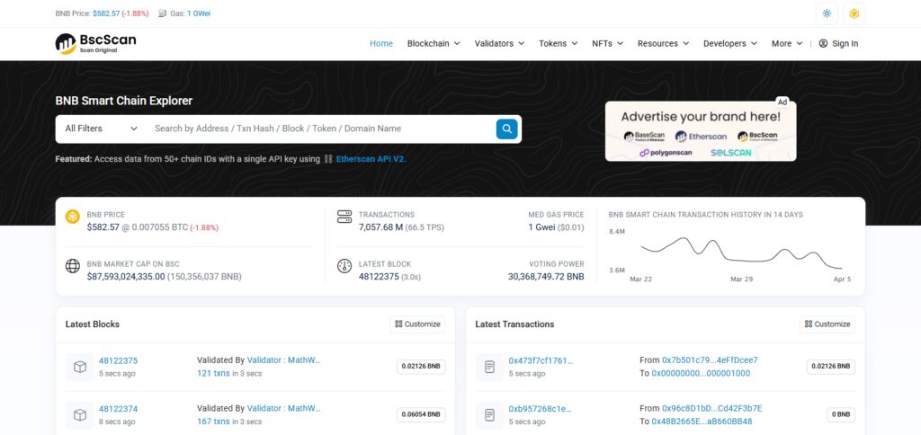This screenshot has height=435, width=921.
Task: Open the Developers menu
Action: click(730, 43)
